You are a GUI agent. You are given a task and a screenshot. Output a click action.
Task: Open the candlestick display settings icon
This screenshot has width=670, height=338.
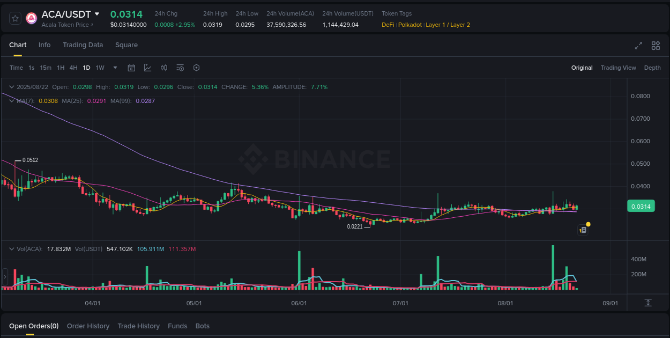click(164, 68)
